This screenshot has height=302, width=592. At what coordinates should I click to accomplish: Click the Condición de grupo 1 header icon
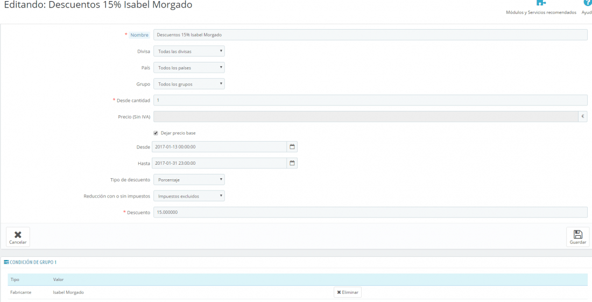(6, 262)
